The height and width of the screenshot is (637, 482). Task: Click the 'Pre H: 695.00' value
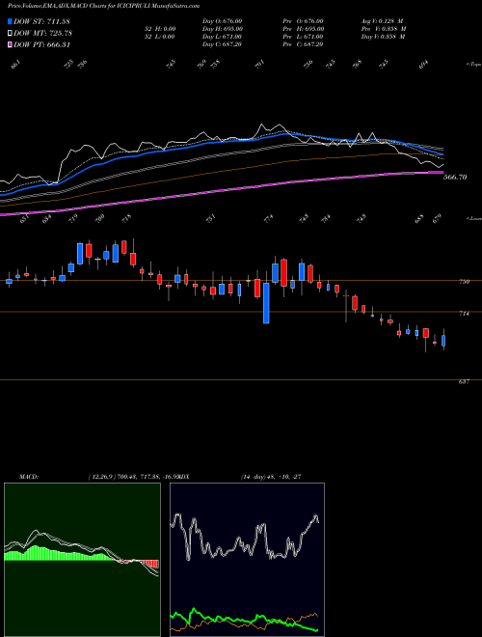point(303,29)
